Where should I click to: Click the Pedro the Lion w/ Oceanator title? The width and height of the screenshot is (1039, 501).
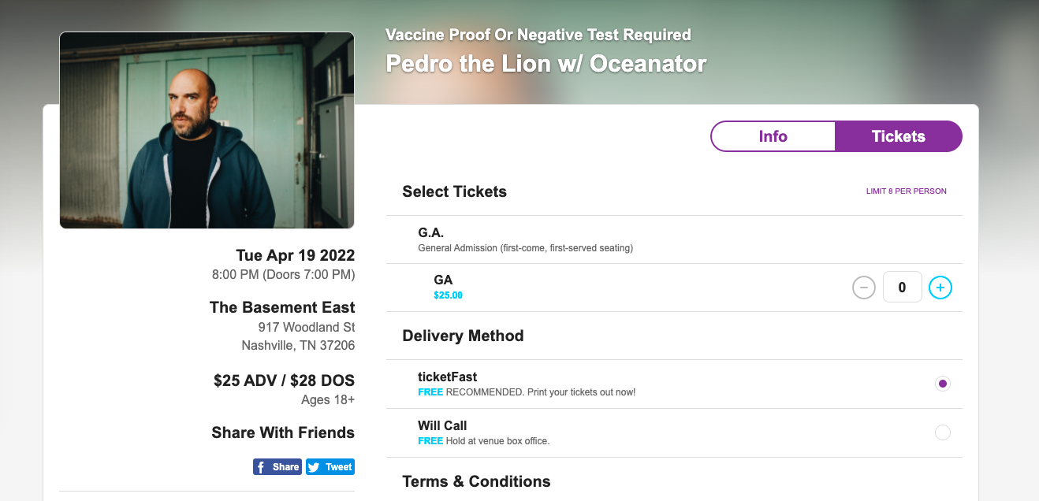point(546,63)
